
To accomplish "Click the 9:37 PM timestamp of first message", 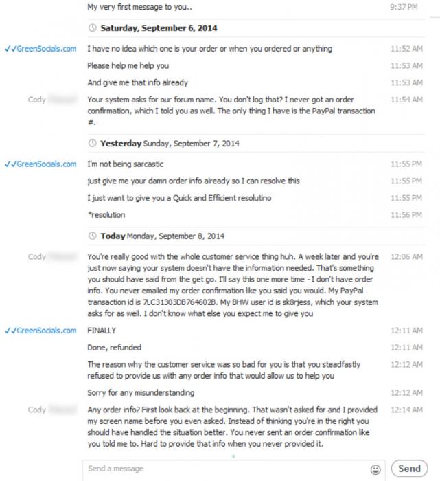I will click(404, 7).
